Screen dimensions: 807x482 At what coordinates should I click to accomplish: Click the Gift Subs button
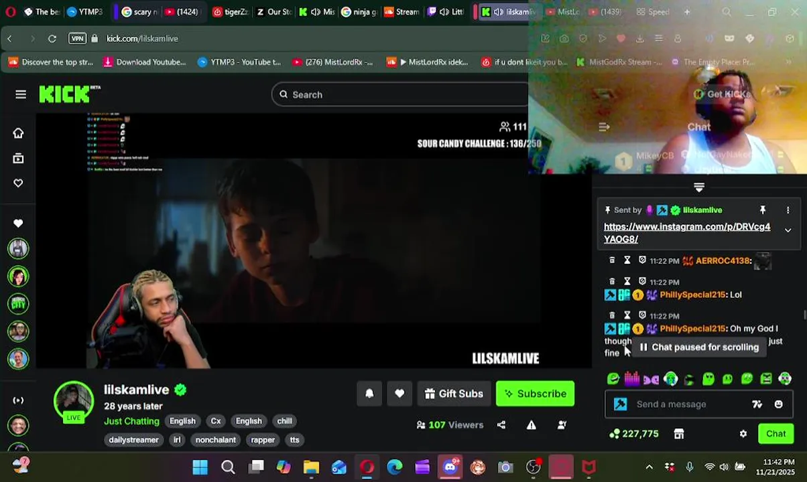[454, 394]
